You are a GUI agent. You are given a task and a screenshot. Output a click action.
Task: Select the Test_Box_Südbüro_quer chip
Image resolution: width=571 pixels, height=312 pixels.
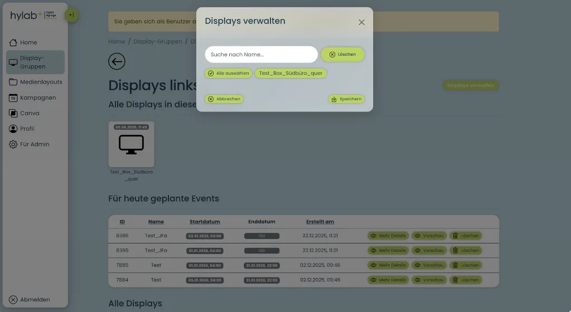coord(291,73)
